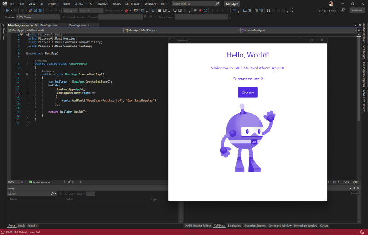The height and width of the screenshot is (235, 368).
Task: Click the Open File folder icon
Action: click(x=30, y=11)
